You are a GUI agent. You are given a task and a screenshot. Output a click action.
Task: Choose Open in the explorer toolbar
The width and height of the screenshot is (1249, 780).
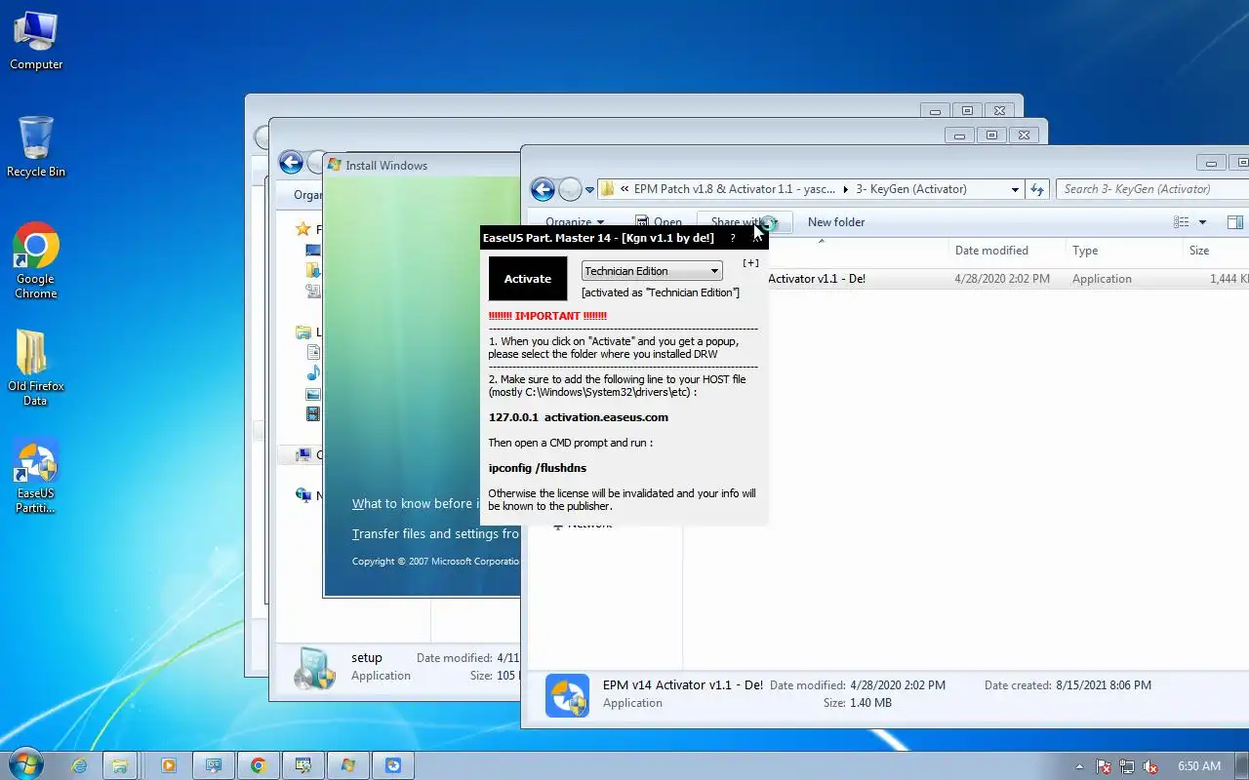(660, 222)
